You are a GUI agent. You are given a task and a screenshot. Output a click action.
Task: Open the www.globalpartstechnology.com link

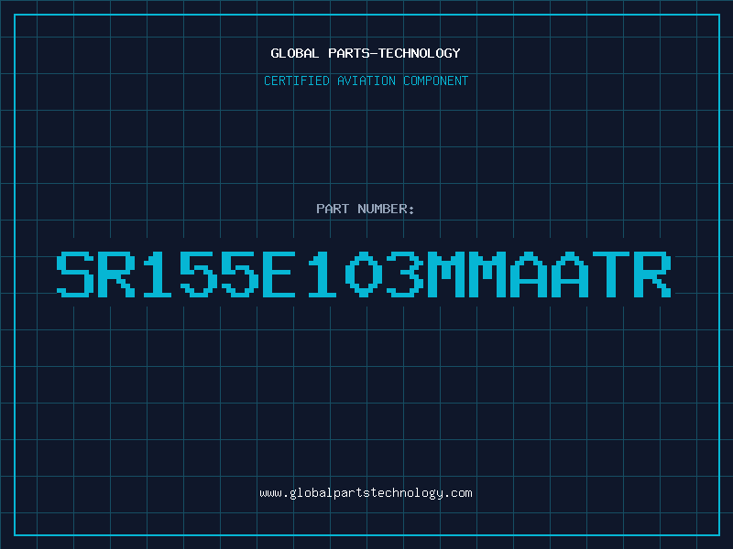366,493
